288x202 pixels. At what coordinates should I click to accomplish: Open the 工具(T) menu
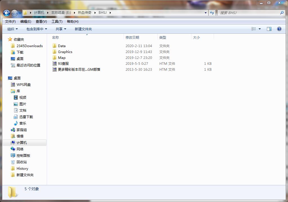pos(57,22)
